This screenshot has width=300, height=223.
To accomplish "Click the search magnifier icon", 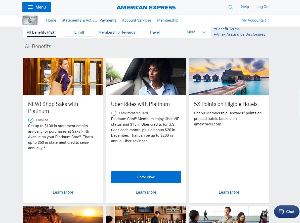I will [231, 7].
